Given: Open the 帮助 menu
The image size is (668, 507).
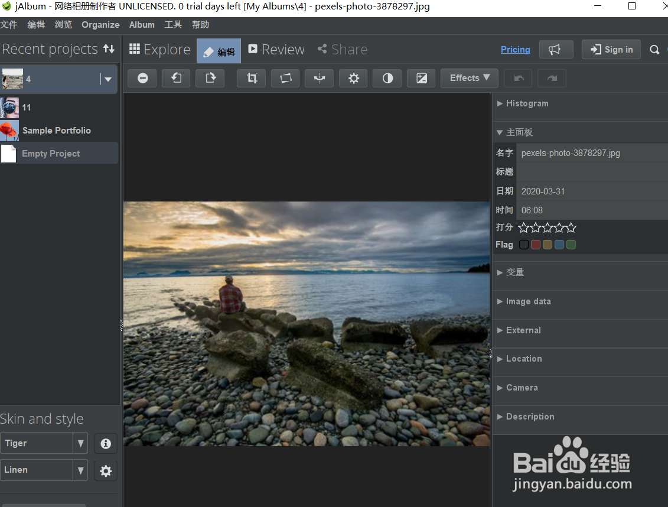Looking at the screenshot, I should (x=200, y=25).
